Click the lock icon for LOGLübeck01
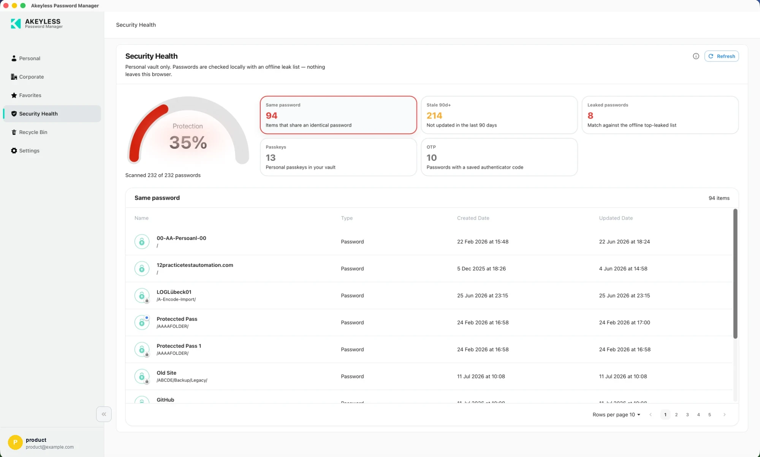 (142, 295)
